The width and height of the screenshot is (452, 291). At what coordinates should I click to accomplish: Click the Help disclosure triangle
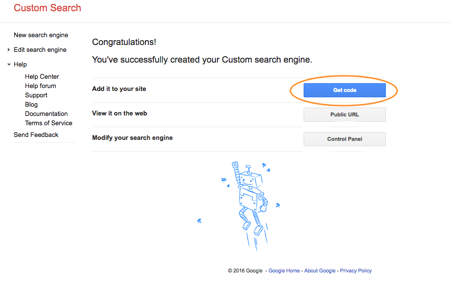click(x=8, y=64)
